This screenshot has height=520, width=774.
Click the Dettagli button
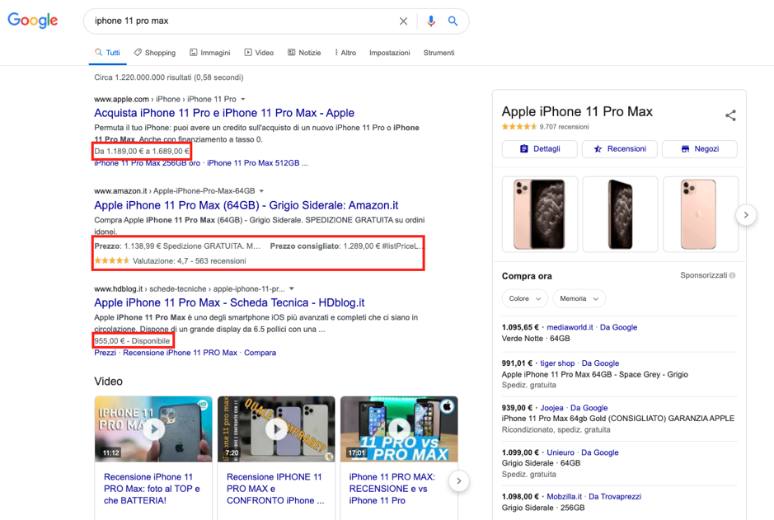click(x=540, y=149)
